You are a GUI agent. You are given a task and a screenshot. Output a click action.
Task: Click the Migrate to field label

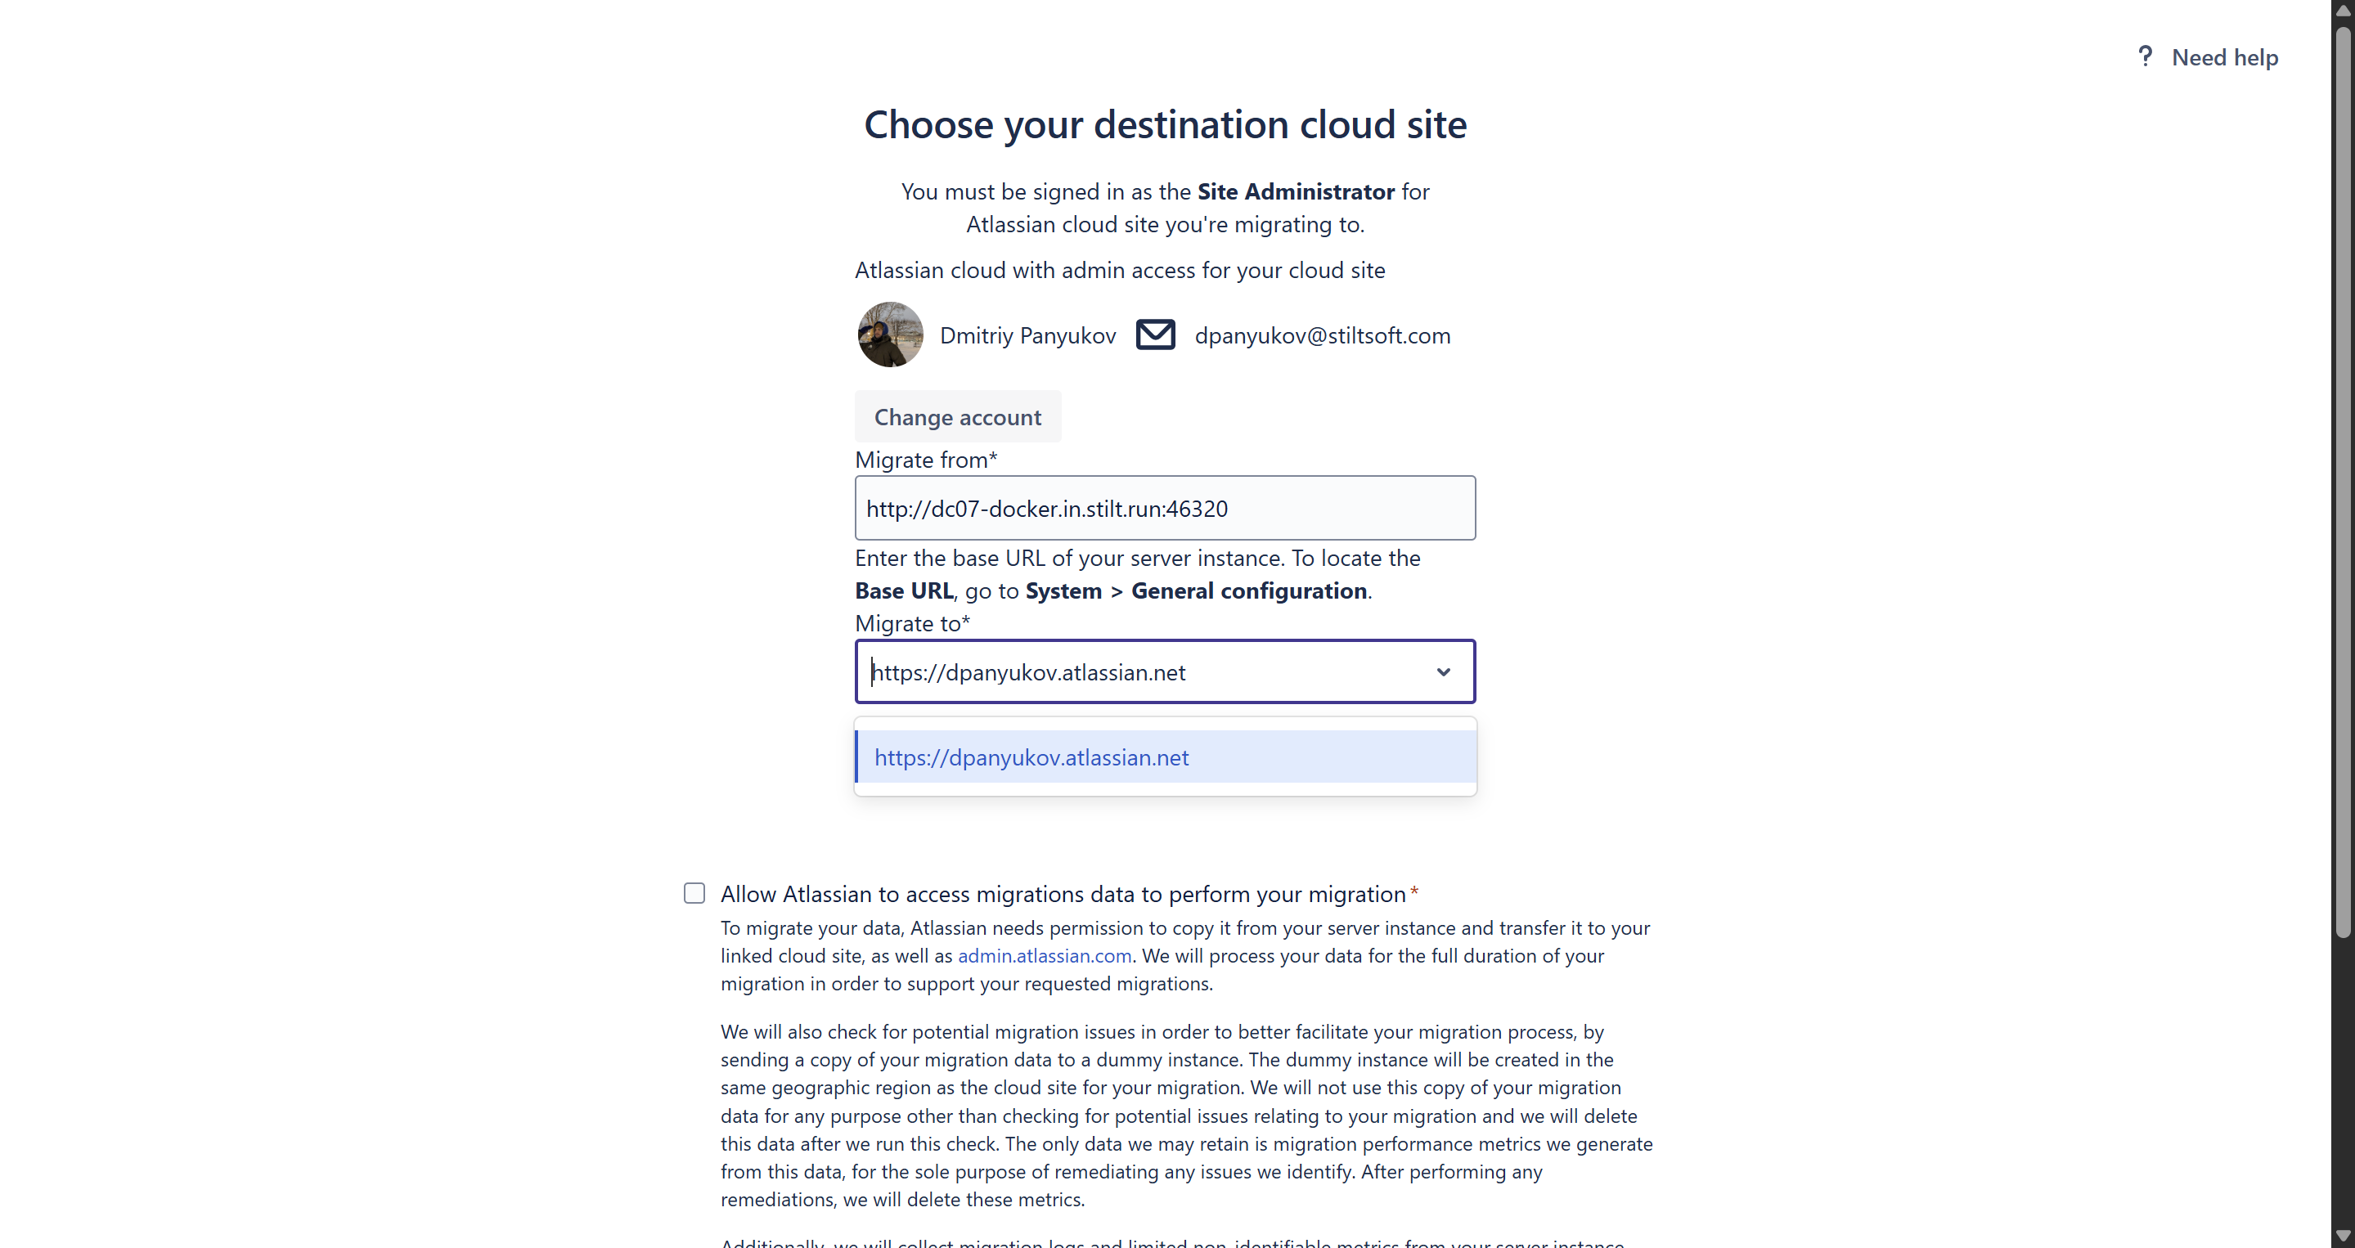911,623
